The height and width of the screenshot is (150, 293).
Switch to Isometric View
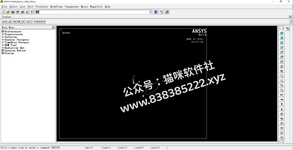[282, 33]
